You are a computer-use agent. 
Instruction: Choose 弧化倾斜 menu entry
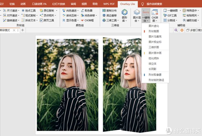pos(155,58)
